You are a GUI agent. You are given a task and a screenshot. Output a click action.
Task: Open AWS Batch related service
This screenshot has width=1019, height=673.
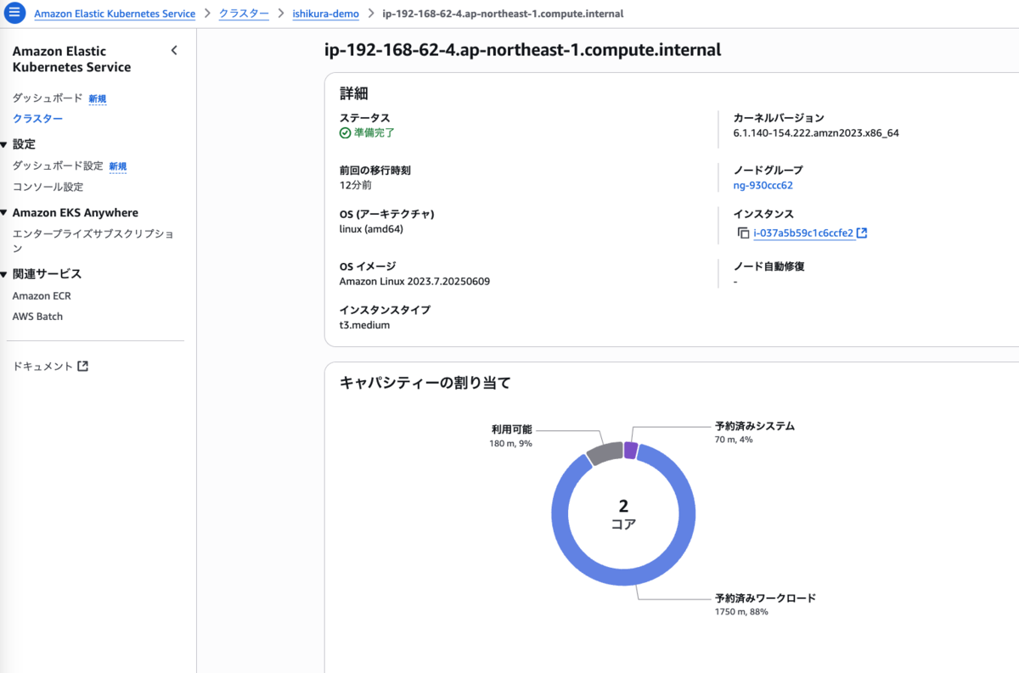point(37,317)
